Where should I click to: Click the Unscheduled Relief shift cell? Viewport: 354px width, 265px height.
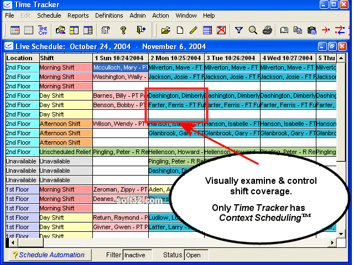click(66, 152)
